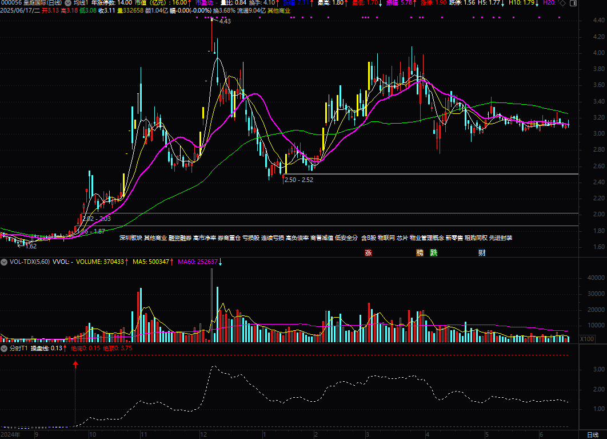Click the 4.40 price axis label
The height and width of the screenshot is (439, 607).
pos(598,20)
